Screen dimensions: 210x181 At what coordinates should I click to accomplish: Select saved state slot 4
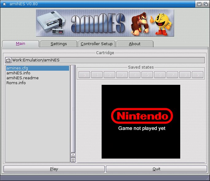click(x=135, y=75)
